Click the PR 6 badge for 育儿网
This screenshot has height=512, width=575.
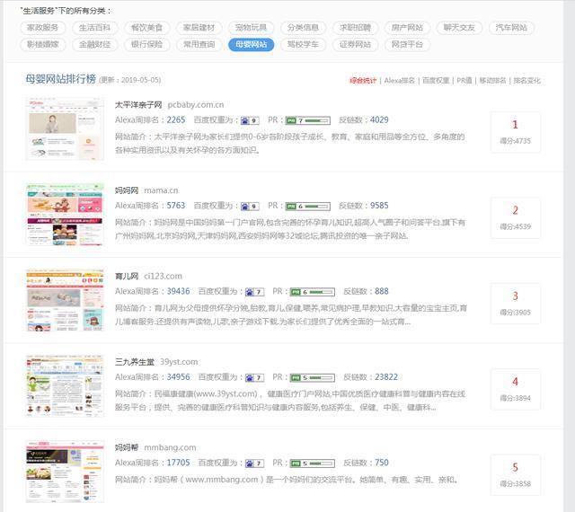point(313,292)
